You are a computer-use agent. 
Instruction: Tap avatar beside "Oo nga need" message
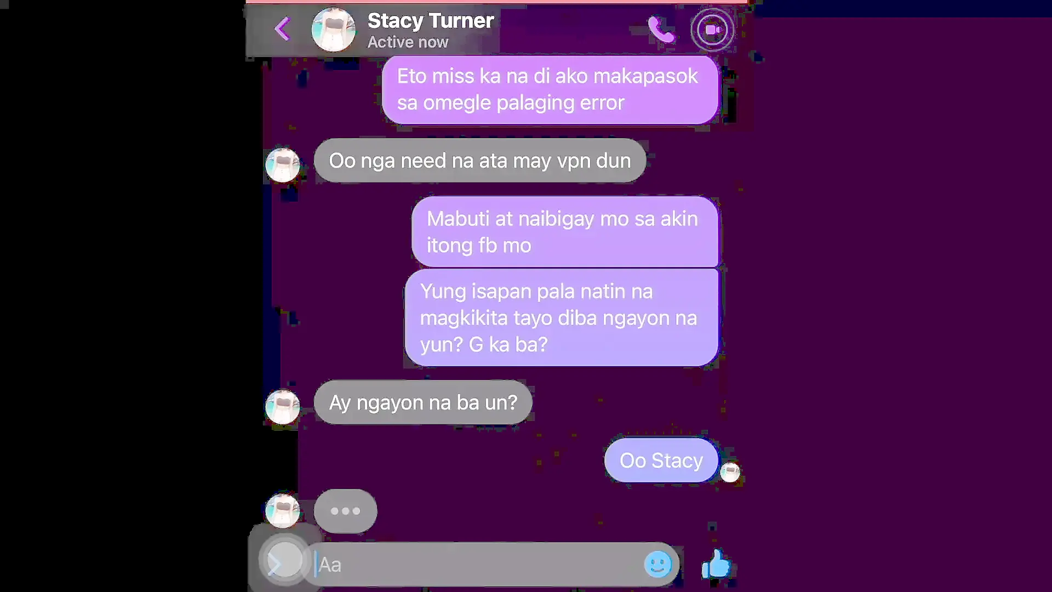click(x=283, y=165)
